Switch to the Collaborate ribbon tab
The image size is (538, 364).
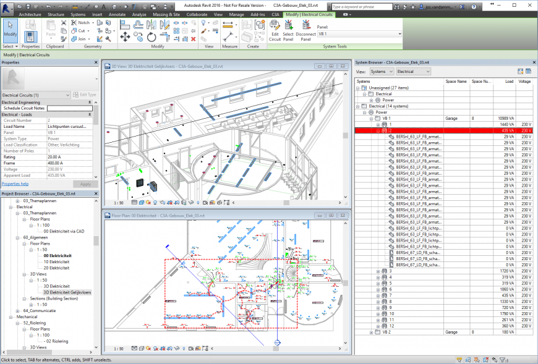coord(197,14)
